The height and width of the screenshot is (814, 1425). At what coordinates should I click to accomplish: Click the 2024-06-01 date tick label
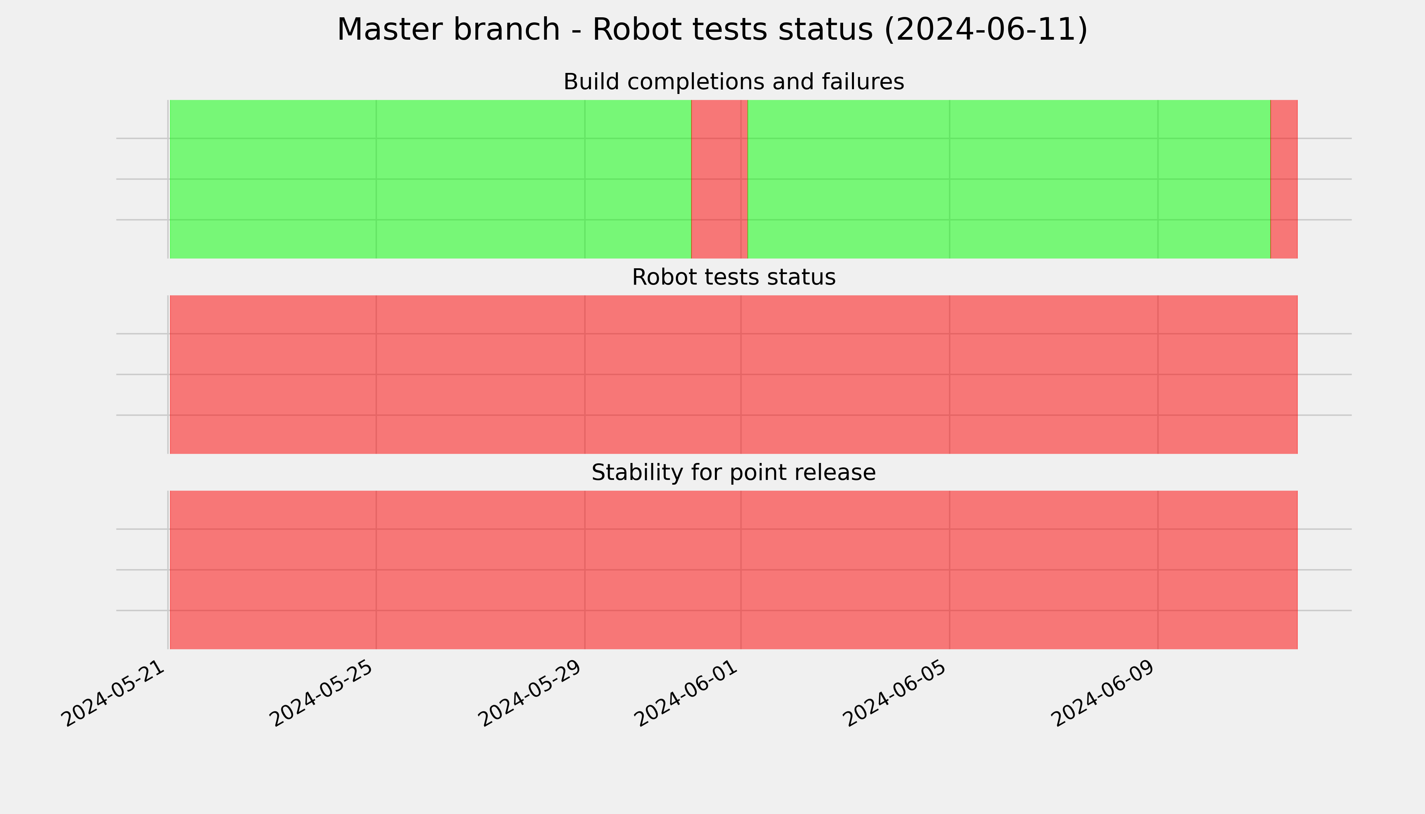point(686,693)
